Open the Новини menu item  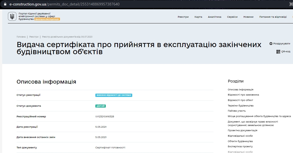click(x=248, y=17)
